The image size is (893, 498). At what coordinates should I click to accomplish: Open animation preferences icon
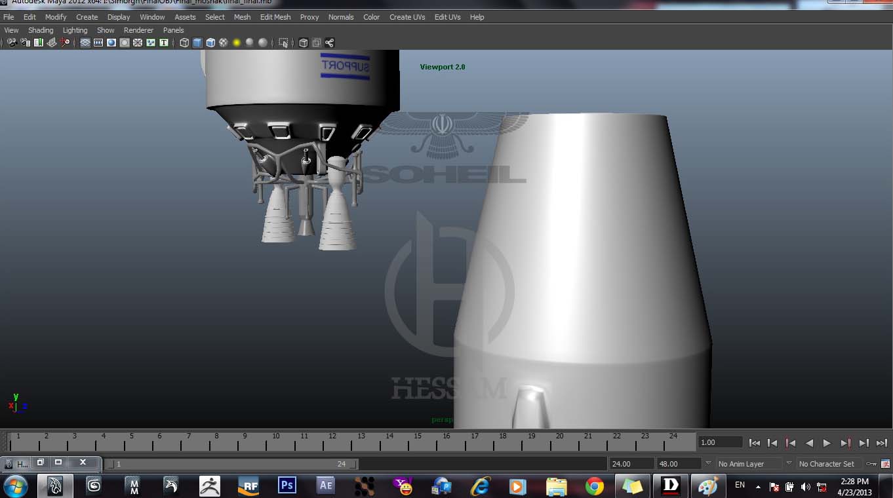click(x=885, y=463)
